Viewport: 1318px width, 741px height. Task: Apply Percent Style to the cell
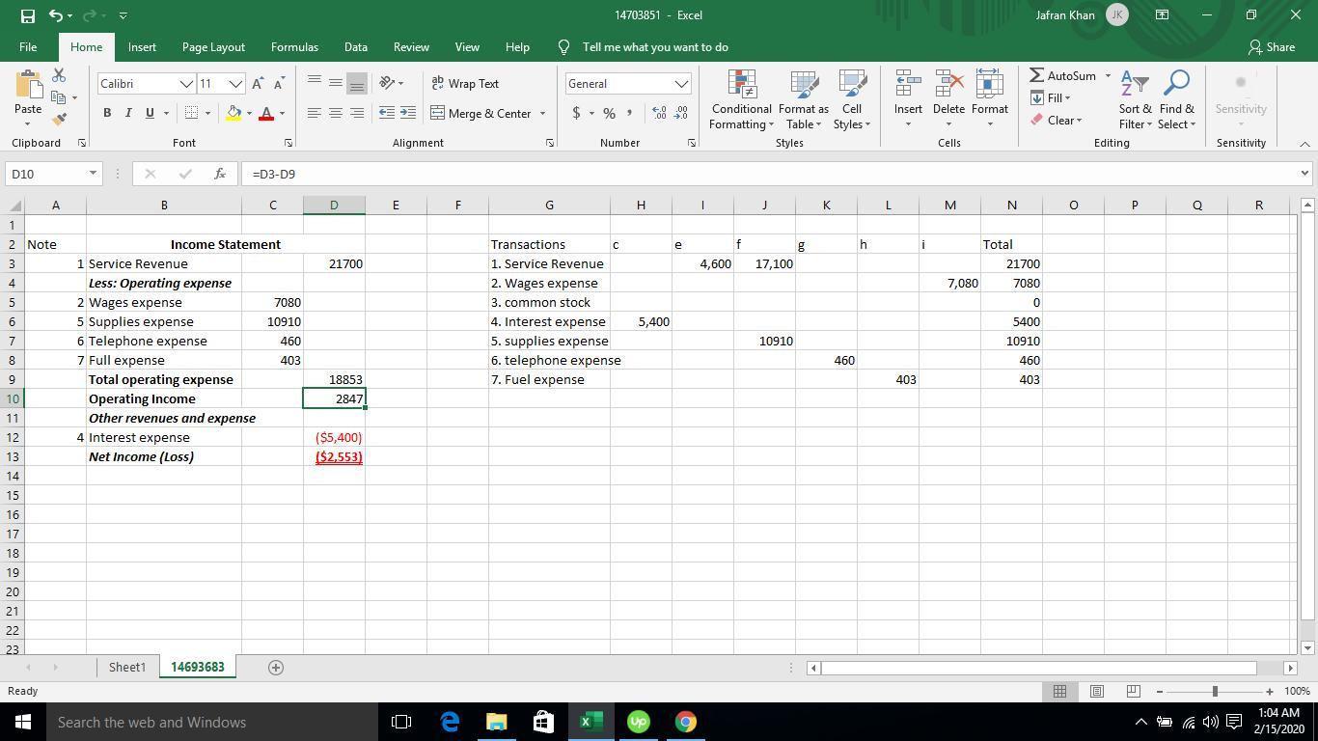coord(609,114)
